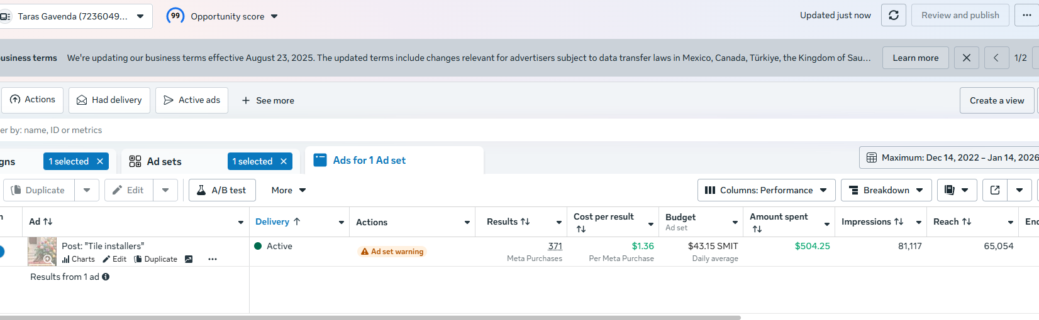
Task: Open the A/B test flask button
Action: click(222, 190)
